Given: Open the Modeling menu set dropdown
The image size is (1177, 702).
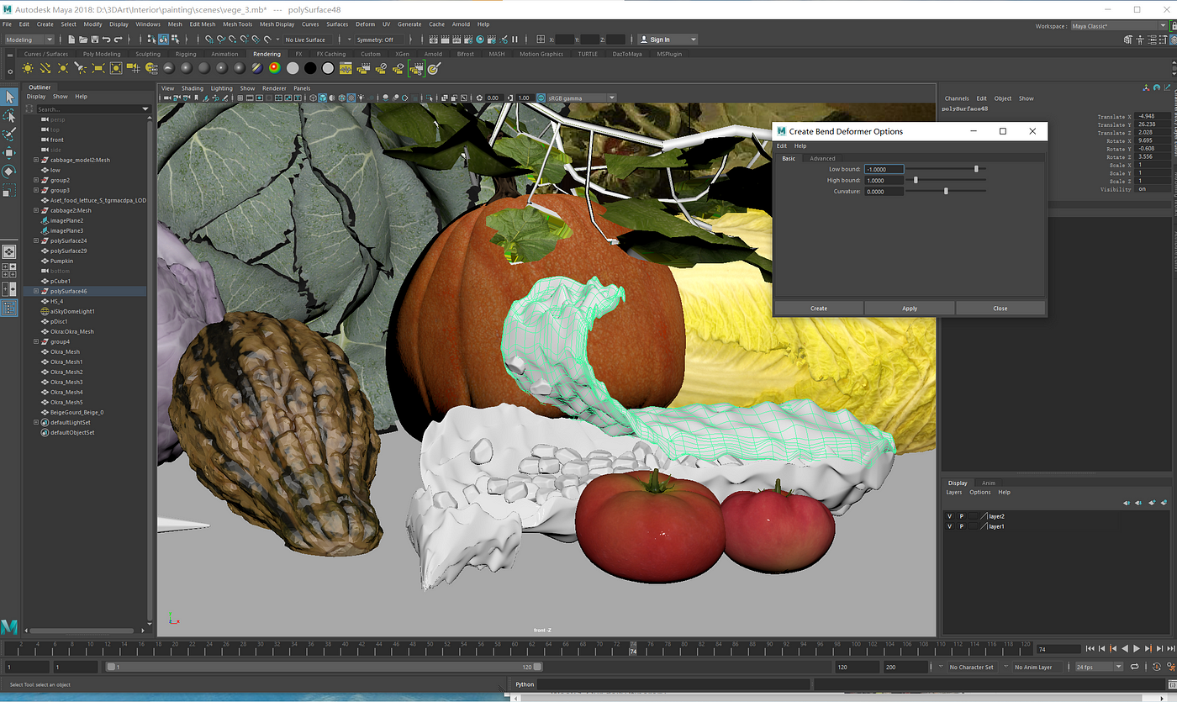Looking at the screenshot, I should coord(29,40).
